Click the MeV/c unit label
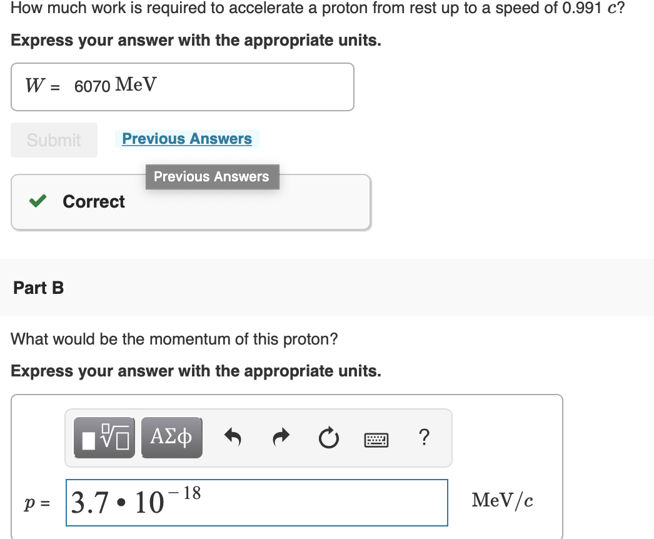Viewport: 654px width, 539px height. (x=502, y=500)
